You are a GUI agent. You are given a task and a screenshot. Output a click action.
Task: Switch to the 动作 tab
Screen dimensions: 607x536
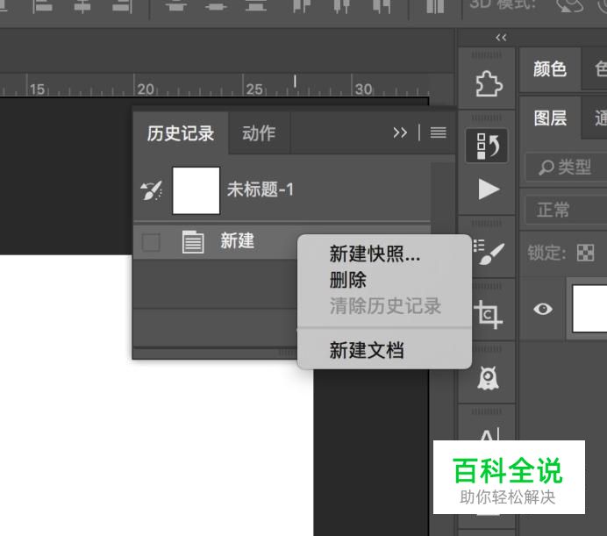(x=259, y=133)
